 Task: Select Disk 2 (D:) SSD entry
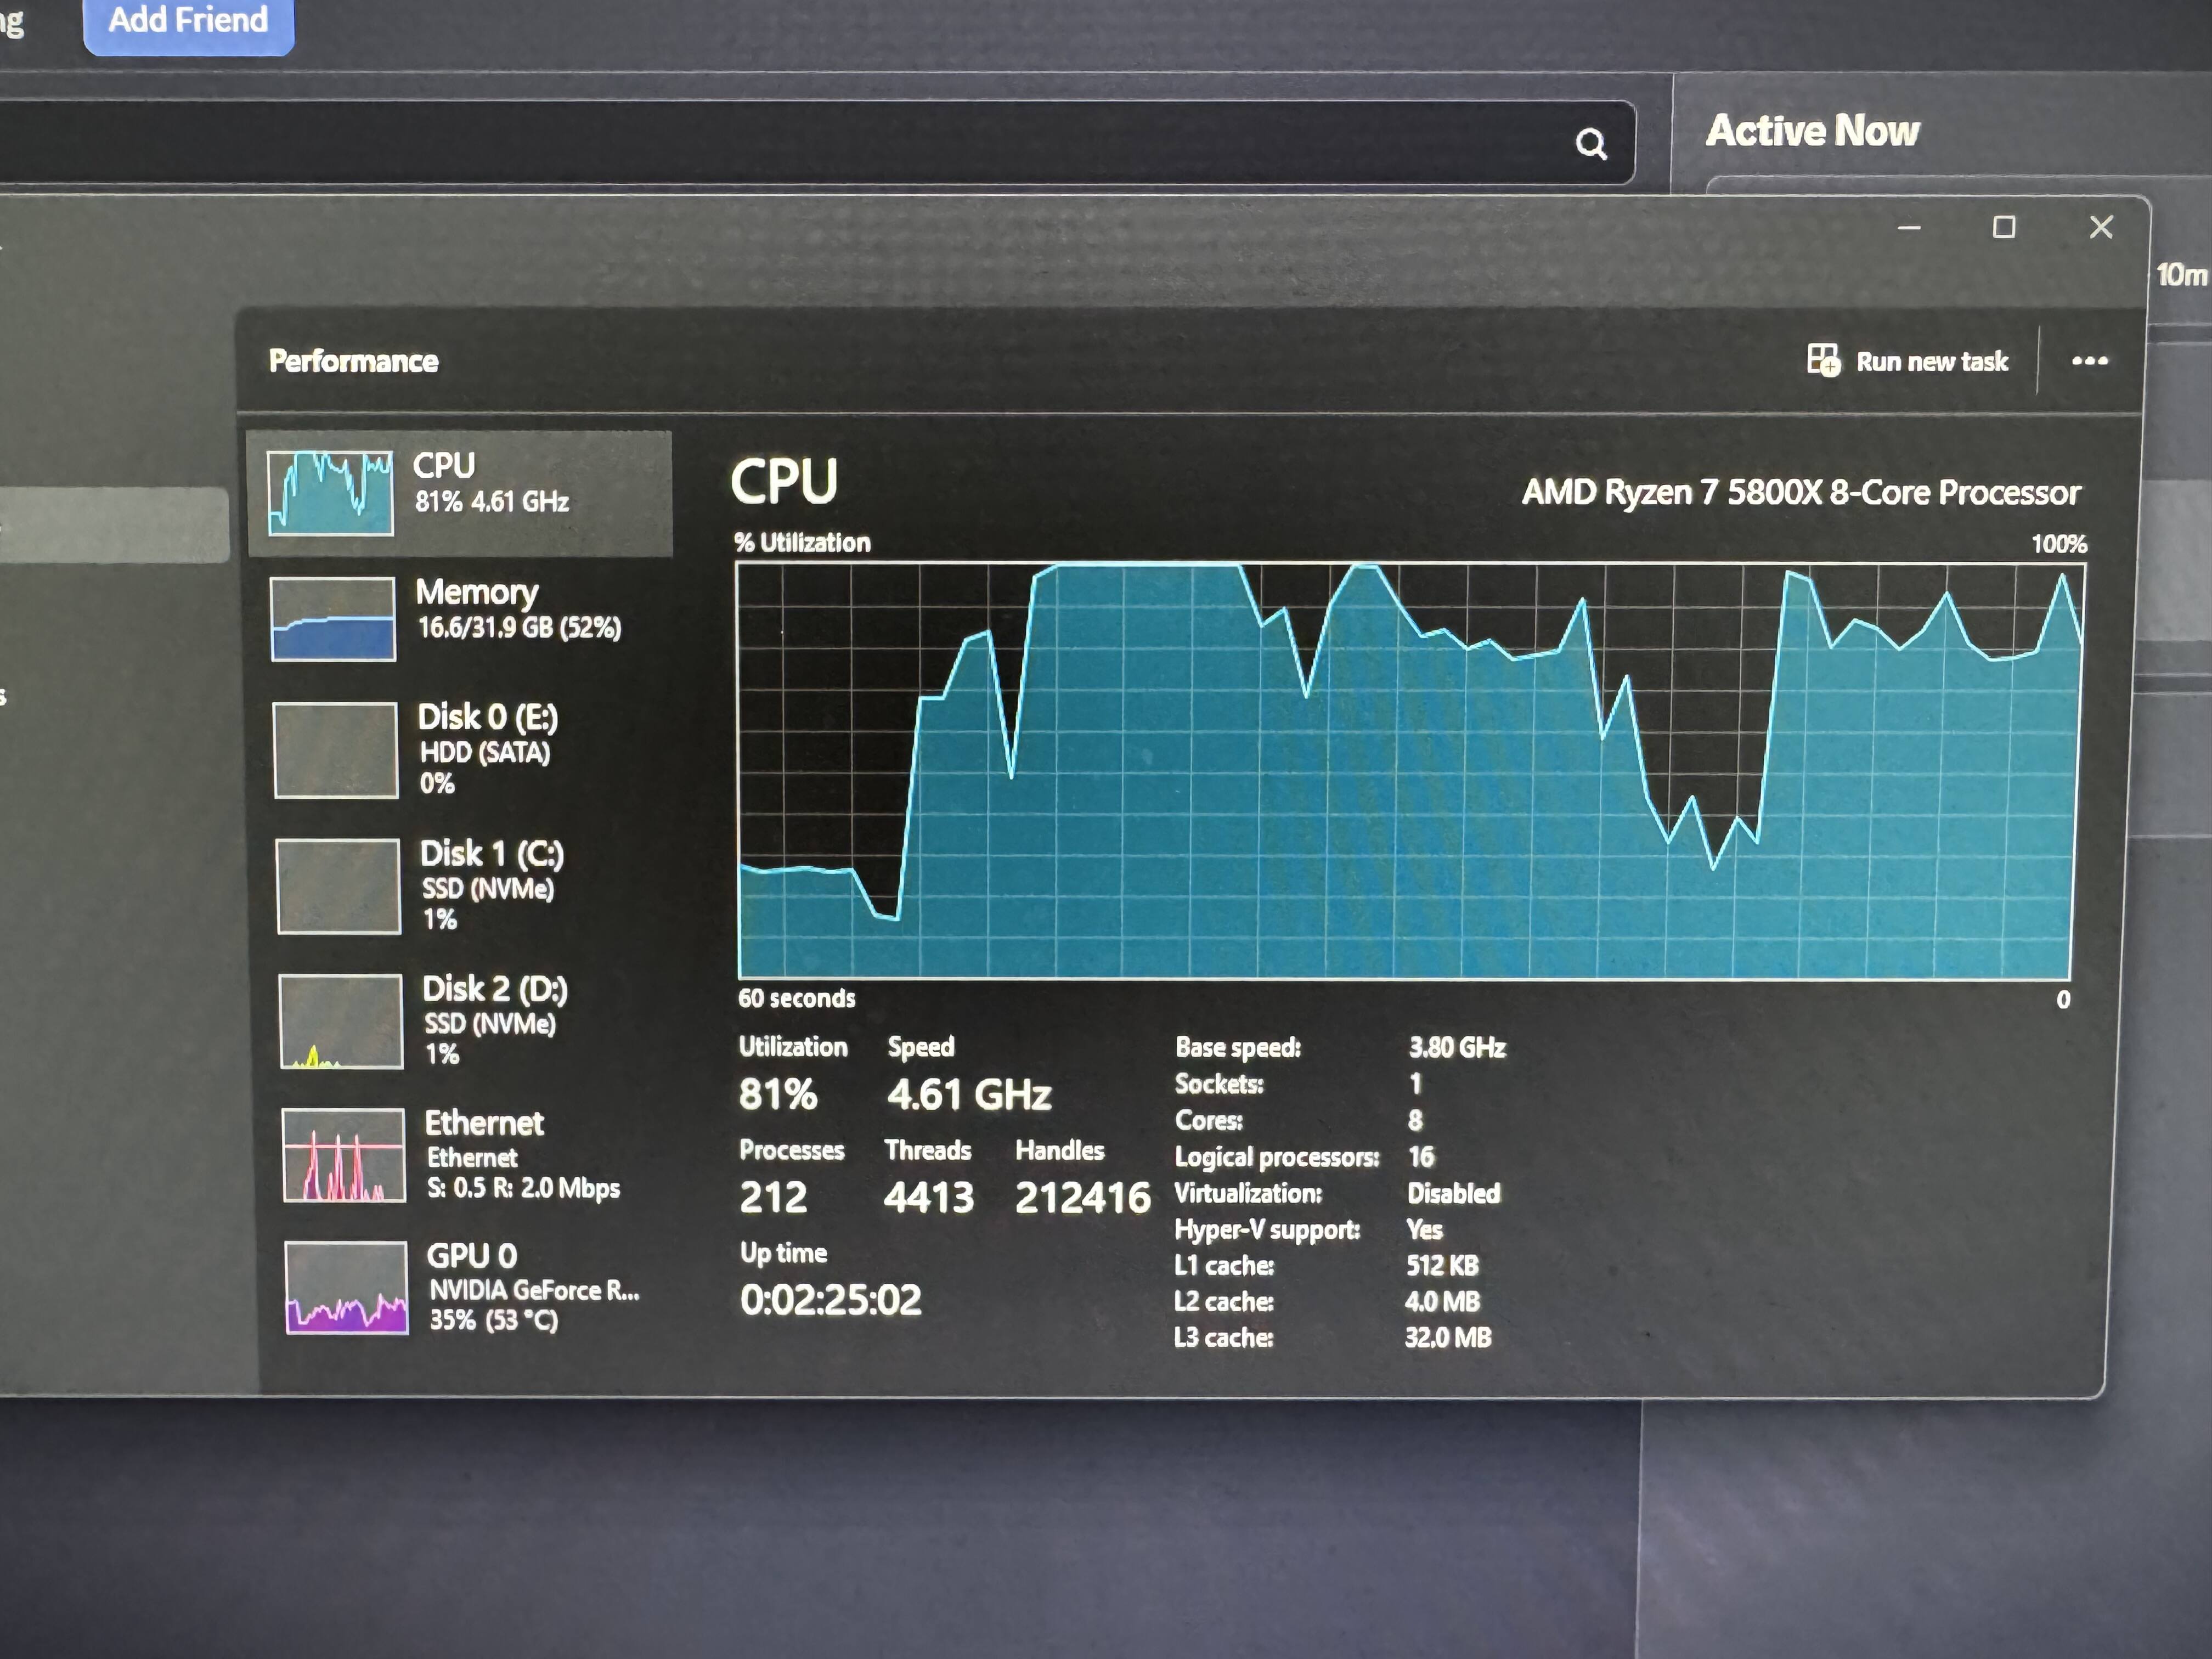tap(465, 1020)
